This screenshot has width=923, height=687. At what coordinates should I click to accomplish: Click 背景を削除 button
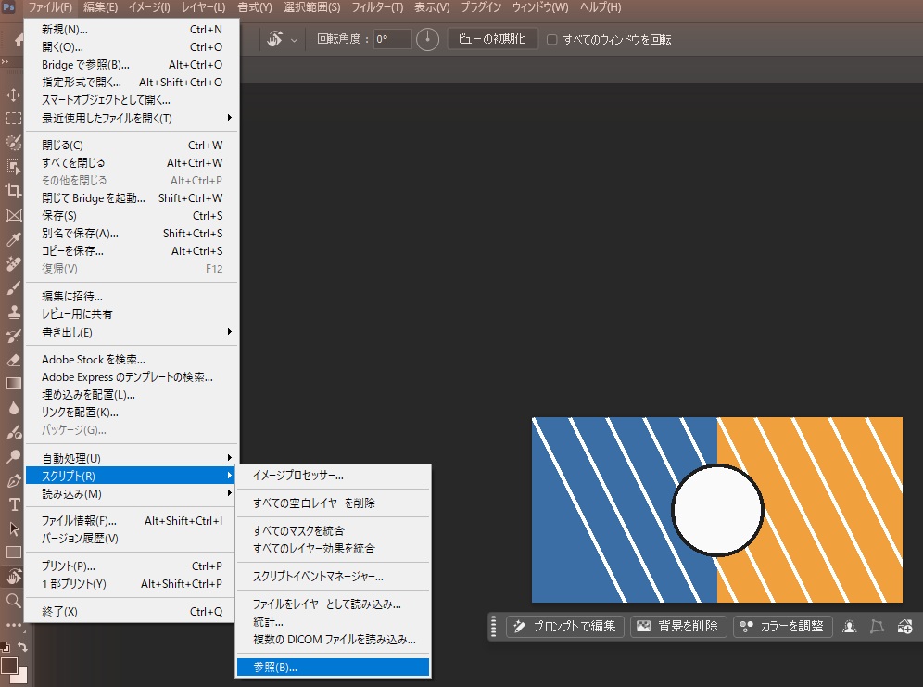pos(678,627)
